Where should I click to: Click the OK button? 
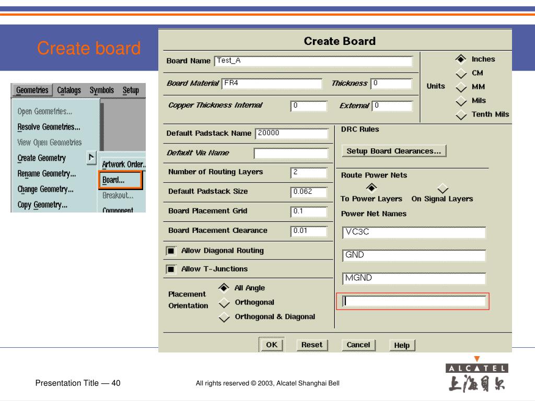tap(272, 345)
